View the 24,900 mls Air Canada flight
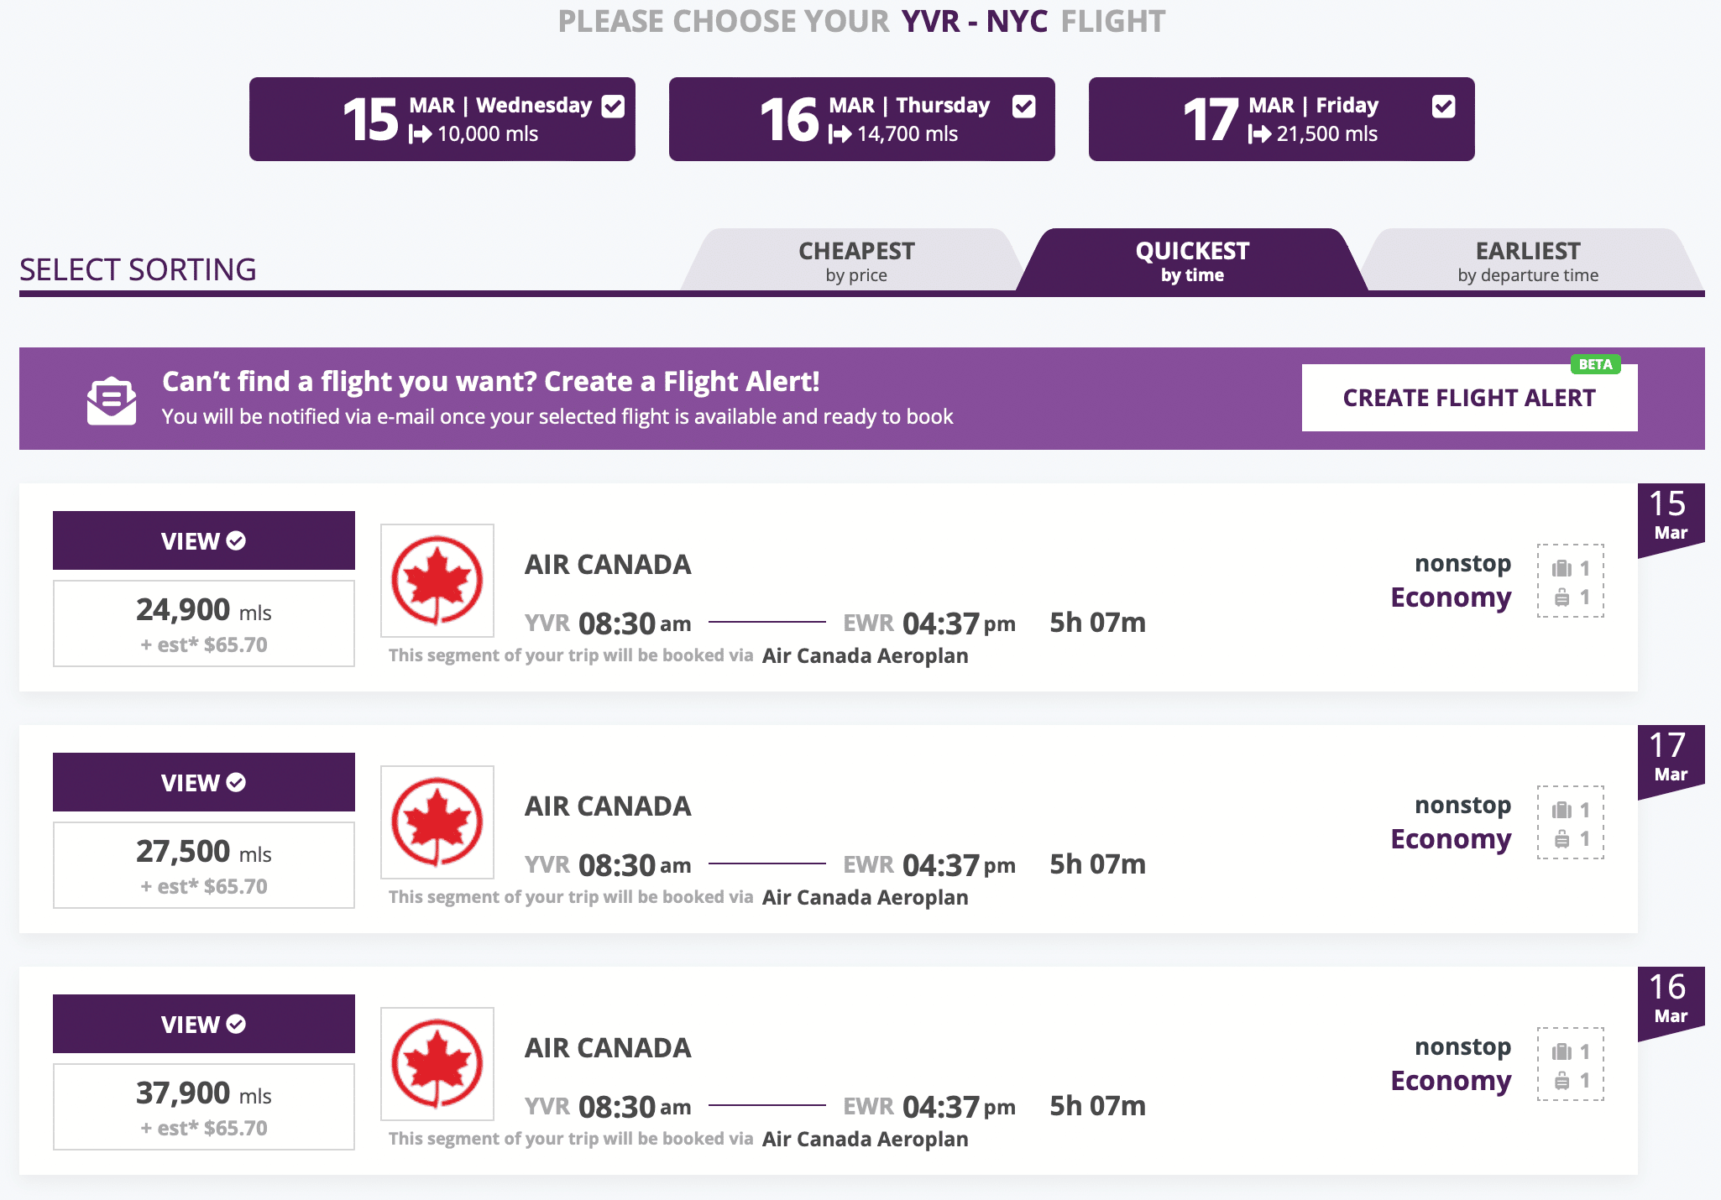 203,541
